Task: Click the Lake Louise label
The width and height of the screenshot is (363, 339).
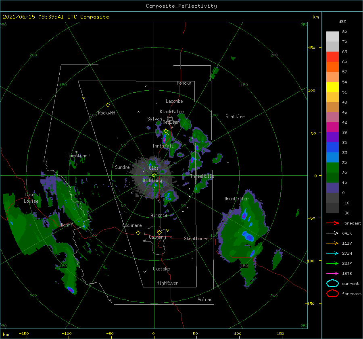Action: pyautogui.click(x=31, y=198)
